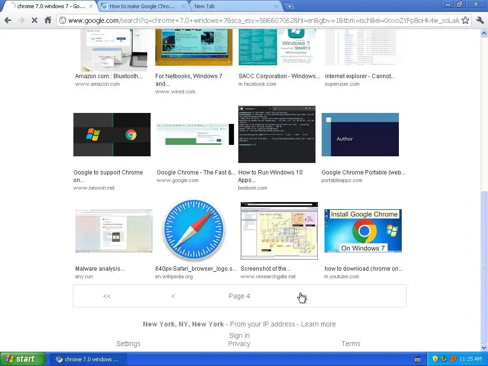
Task: Open the wrench settings menu
Action: [x=480, y=20]
